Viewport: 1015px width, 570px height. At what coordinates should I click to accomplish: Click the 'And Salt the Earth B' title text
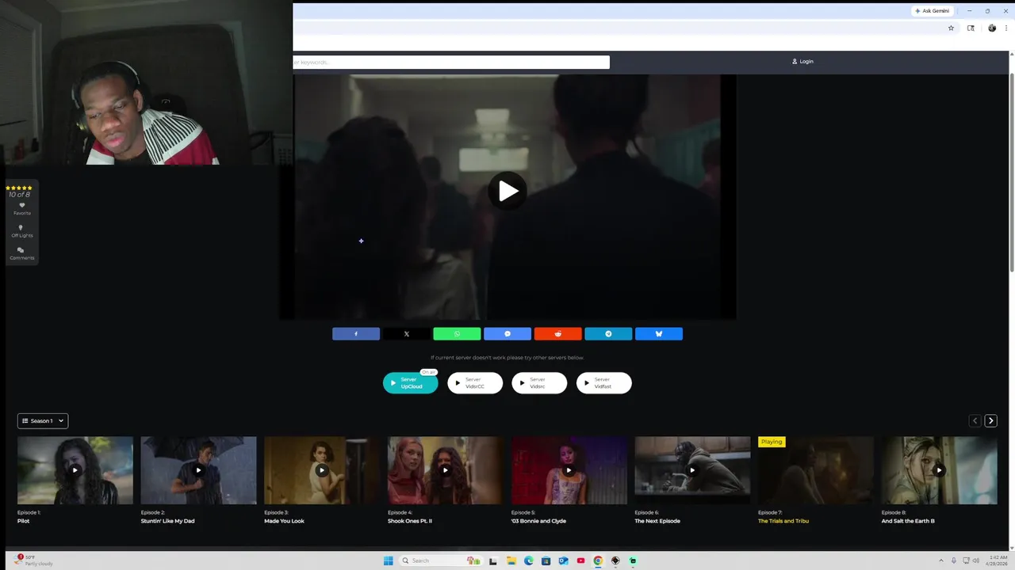(908, 521)
